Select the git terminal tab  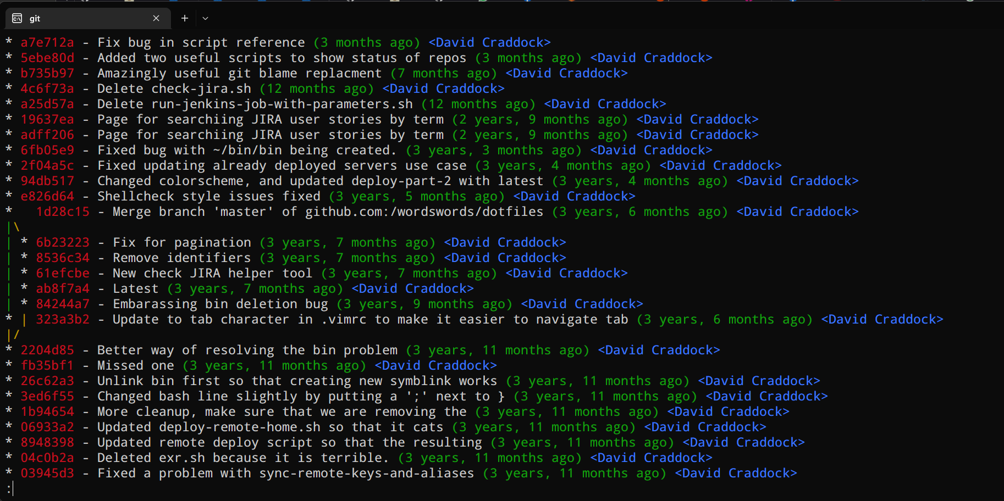[x=88, y=18]
